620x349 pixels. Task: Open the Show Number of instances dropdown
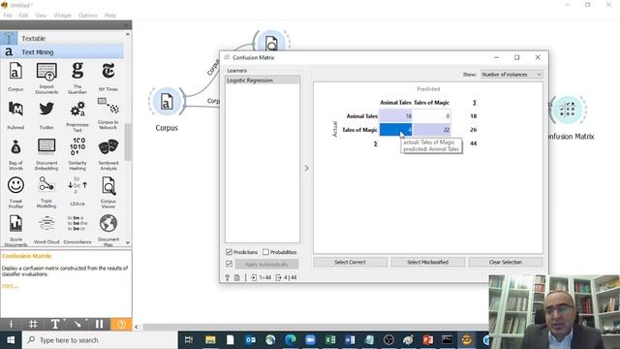[x=511, y=75]
